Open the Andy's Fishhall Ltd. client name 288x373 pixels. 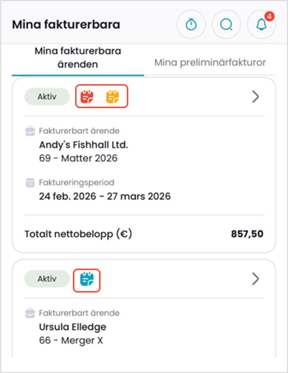83,144
